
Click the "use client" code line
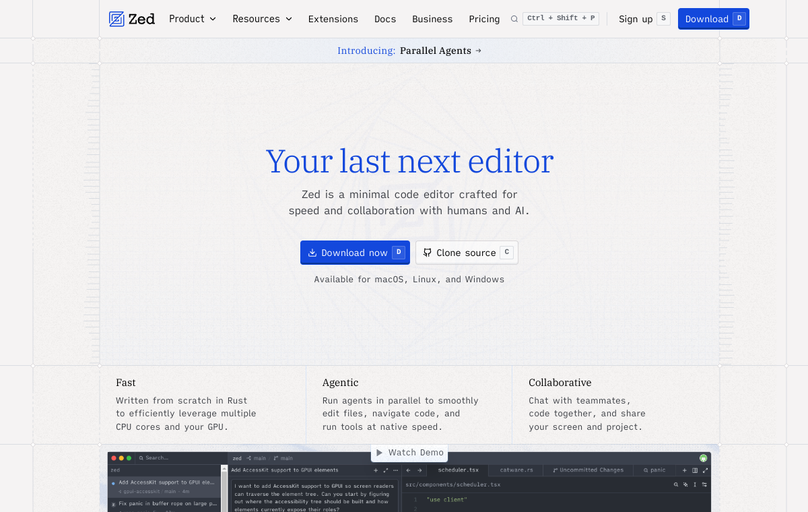tap(446, 500)
